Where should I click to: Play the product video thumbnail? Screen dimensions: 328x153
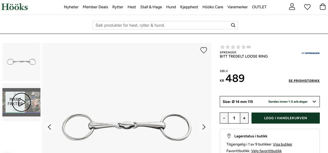coord(21,102)
